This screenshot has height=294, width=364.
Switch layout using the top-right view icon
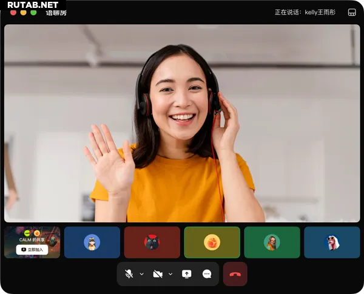[x=352, y=12]
